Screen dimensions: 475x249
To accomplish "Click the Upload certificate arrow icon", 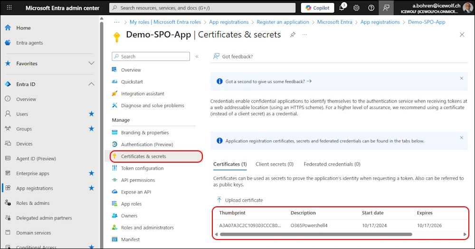I will 219,200.
